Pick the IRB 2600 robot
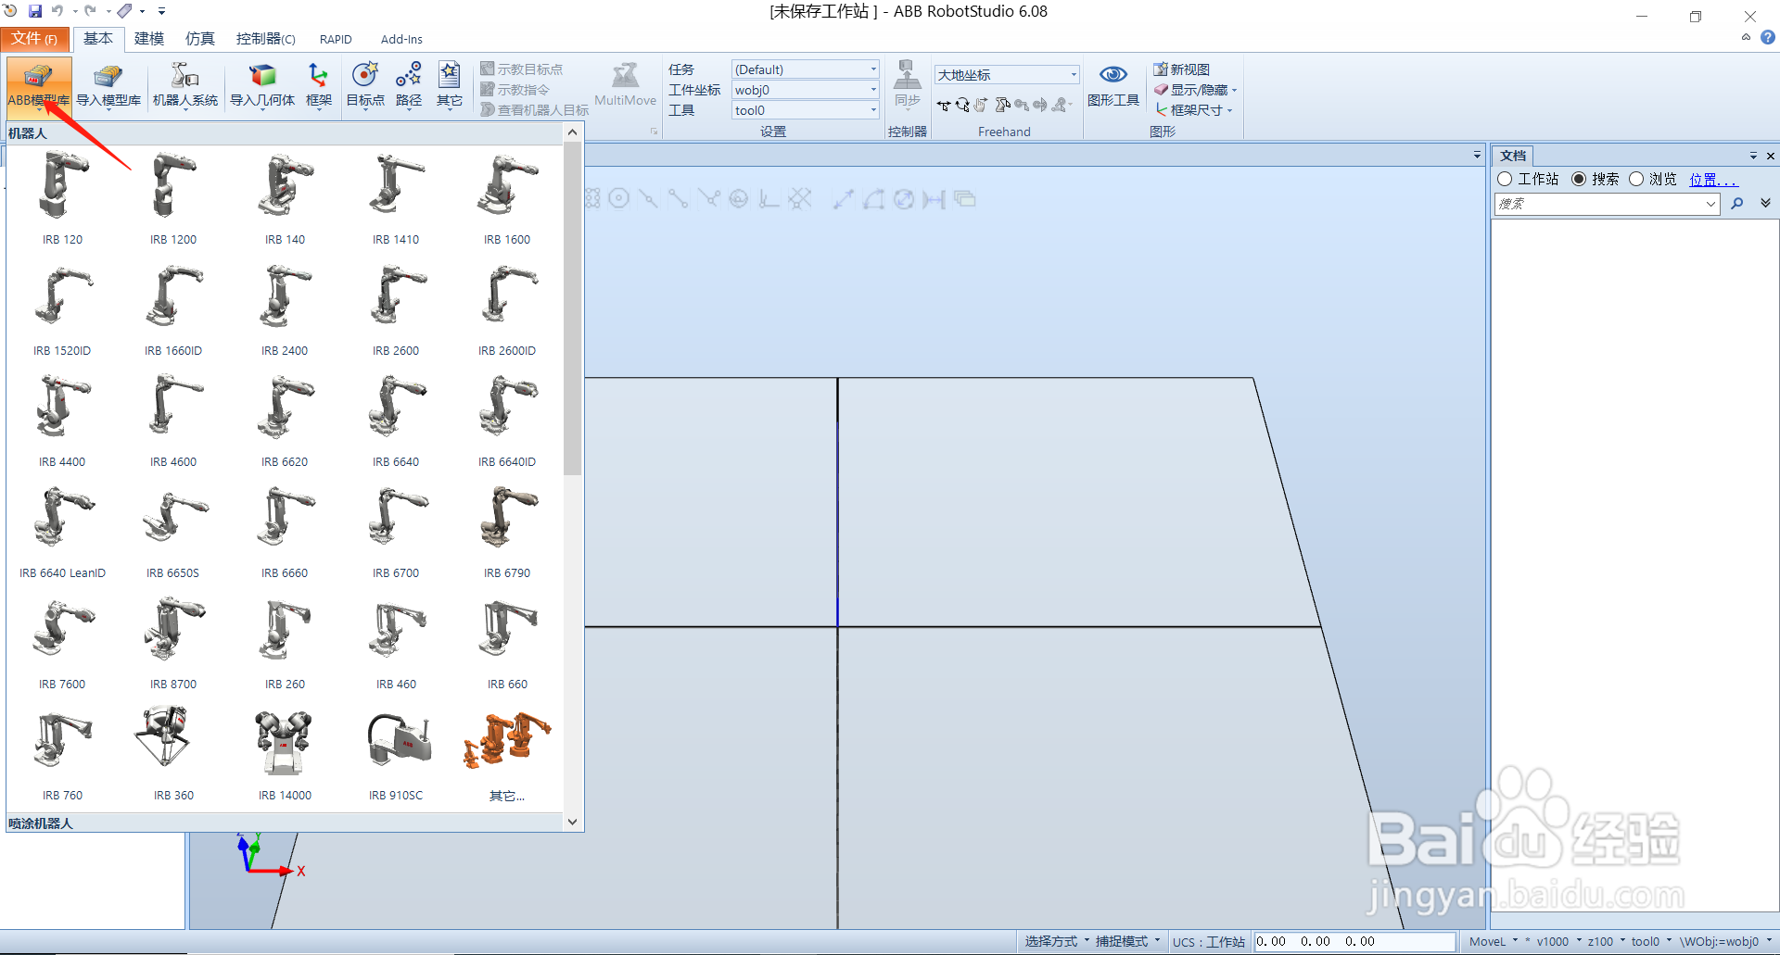Viewport: 1780px width, 955px height. pos(396,310)
